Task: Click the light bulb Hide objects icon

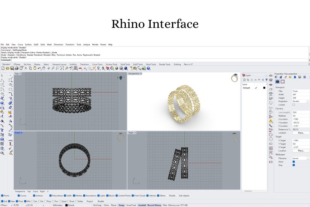Action: 98,68
